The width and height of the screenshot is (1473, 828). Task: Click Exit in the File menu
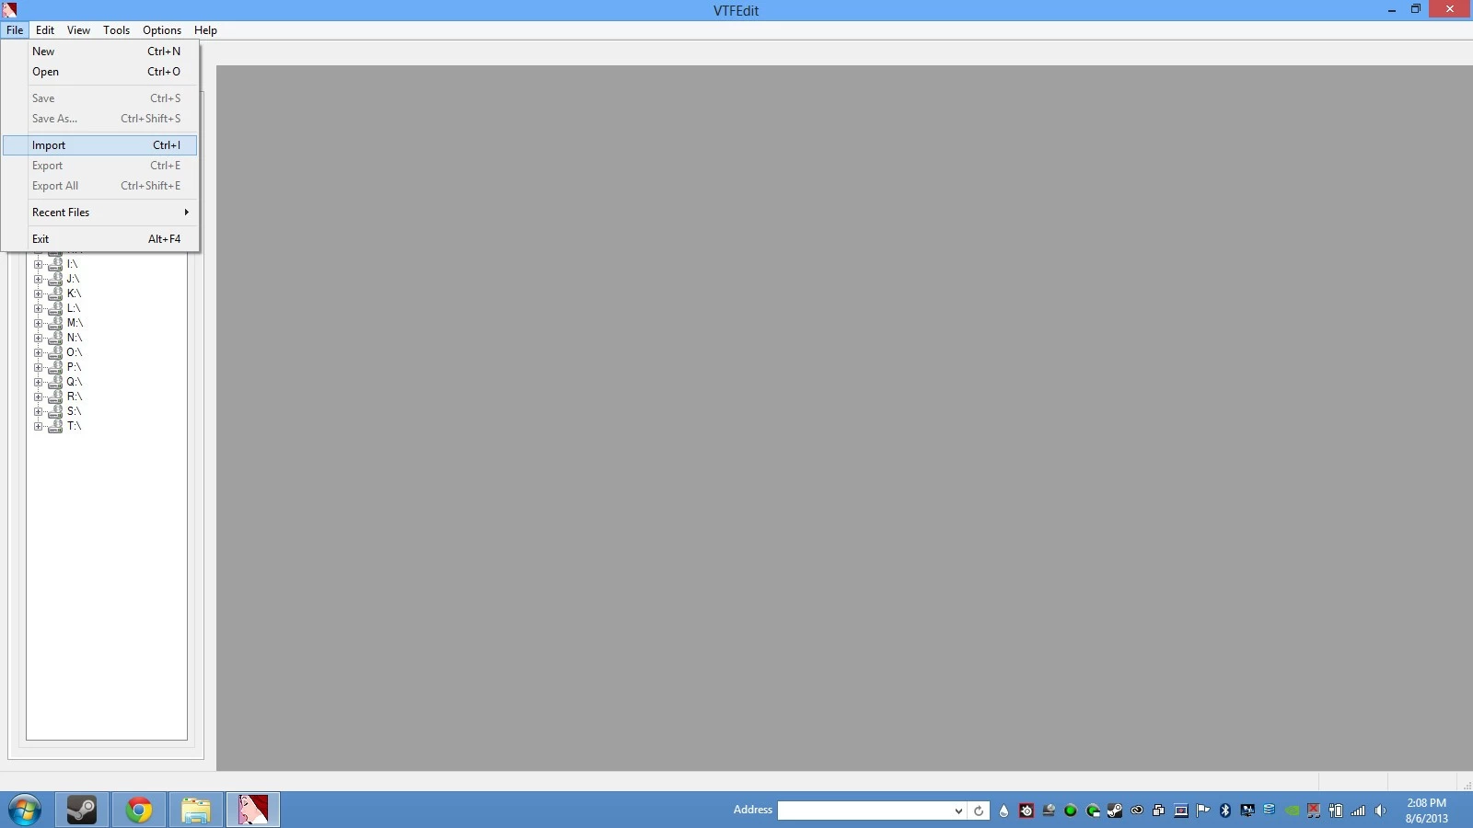[99, 239]
